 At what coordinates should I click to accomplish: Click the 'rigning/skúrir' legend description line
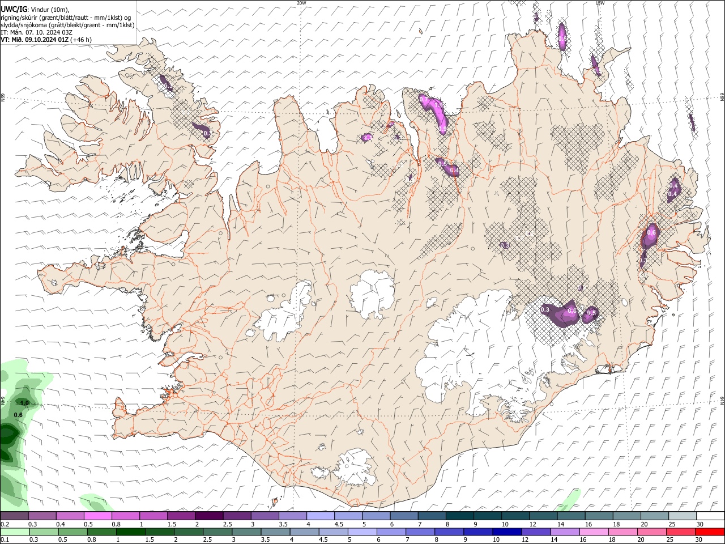coord(66,17)
